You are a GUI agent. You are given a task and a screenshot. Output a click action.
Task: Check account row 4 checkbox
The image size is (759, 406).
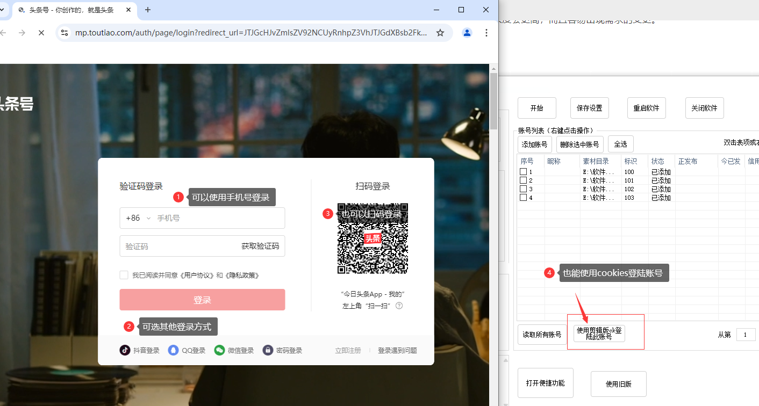523,198
